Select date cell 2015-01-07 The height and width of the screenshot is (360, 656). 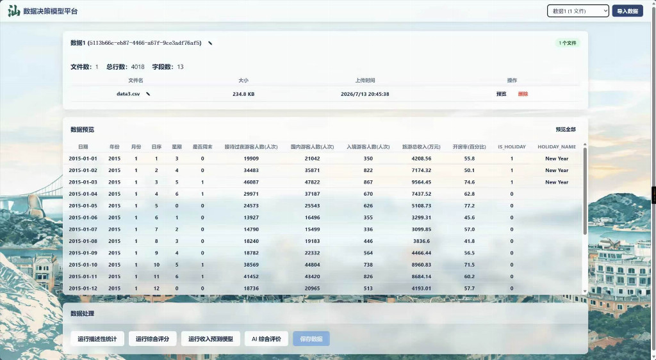click(x=83, y=230)
